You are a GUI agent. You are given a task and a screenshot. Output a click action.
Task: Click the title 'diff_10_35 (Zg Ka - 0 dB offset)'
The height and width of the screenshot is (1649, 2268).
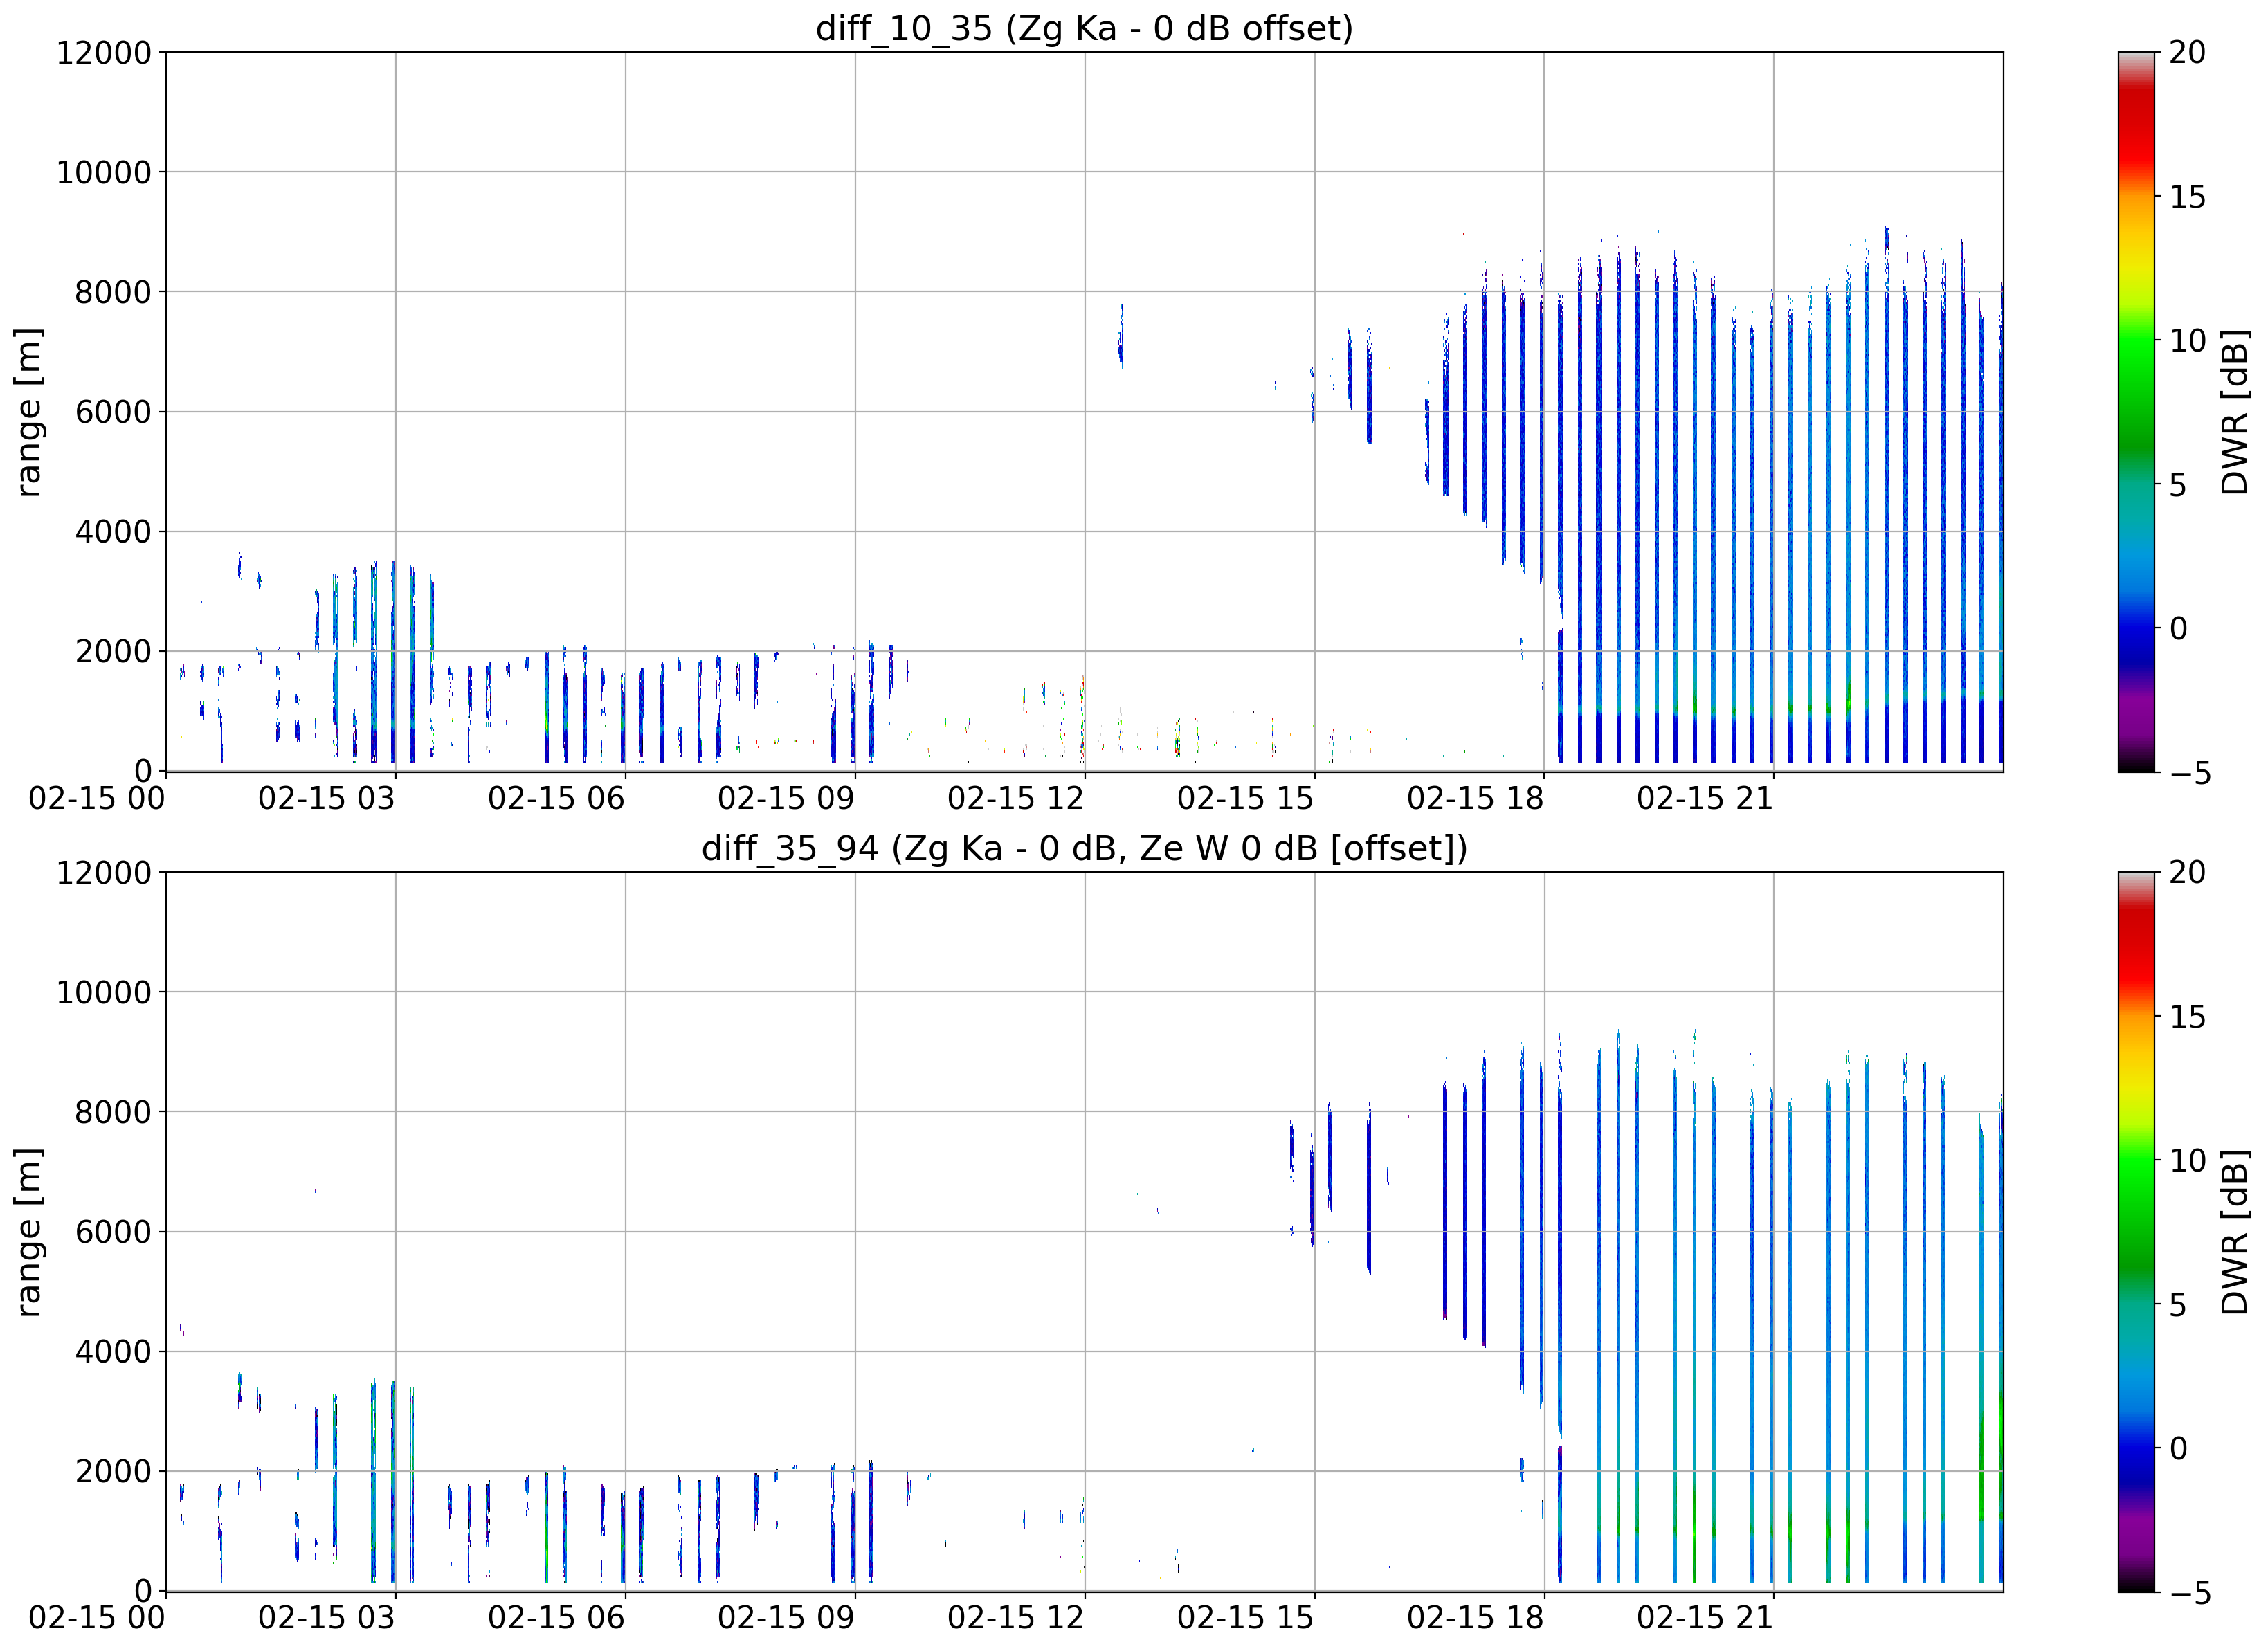tap(1084, 28)
